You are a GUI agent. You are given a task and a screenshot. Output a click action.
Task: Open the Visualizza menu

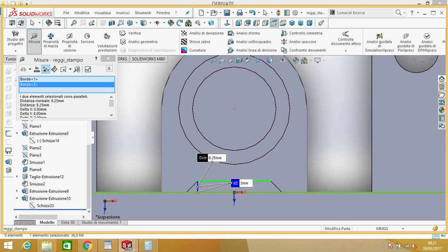point(102,13)
